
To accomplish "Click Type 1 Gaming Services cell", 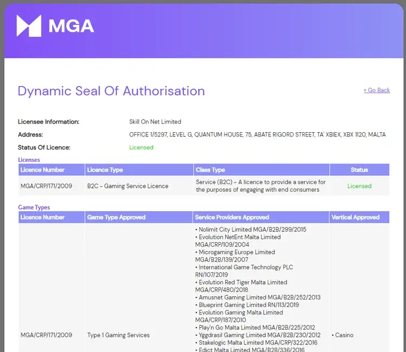I will pos(119,335).
